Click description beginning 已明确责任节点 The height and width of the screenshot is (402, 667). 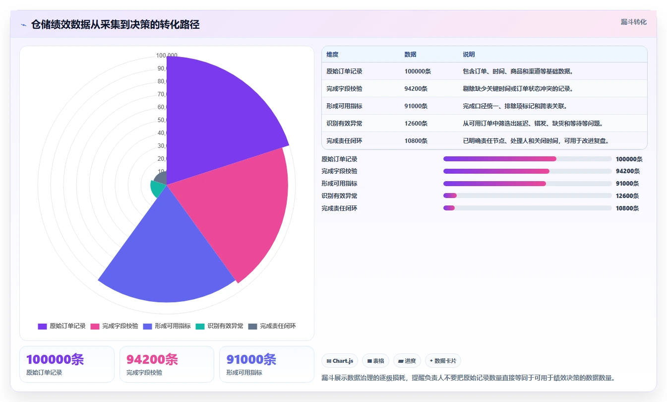click(536, 141)
